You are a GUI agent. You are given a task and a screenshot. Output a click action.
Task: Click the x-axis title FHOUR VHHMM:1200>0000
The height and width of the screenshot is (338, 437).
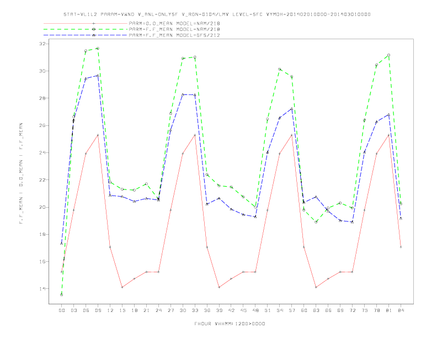click(230, 324)
